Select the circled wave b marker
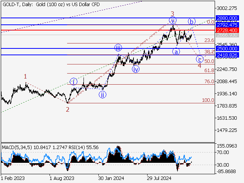The image size is (244, 183). point(192,21)
